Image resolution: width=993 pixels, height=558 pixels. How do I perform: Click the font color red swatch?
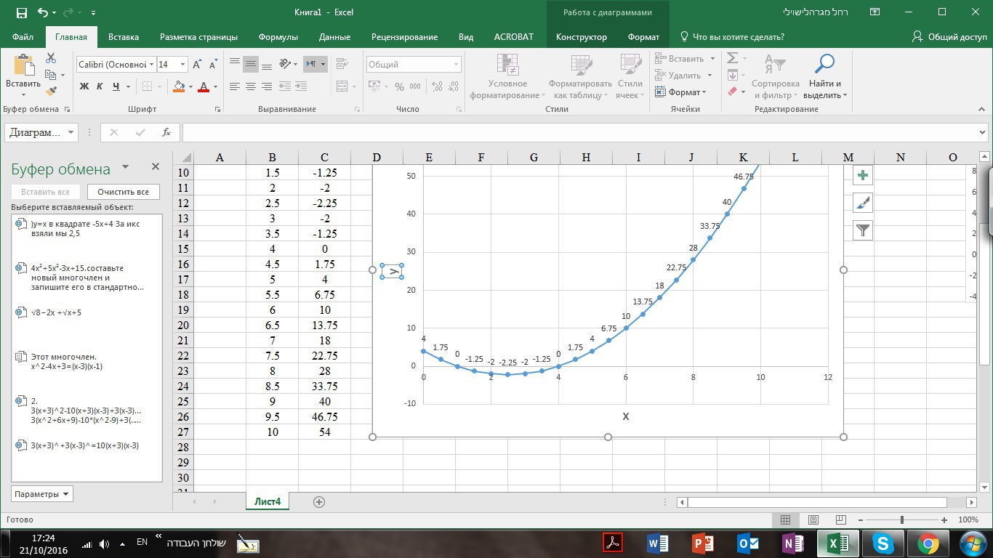[x=204, y=87]
